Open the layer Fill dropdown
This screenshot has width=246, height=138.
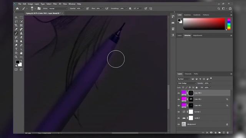pos(210,87)
